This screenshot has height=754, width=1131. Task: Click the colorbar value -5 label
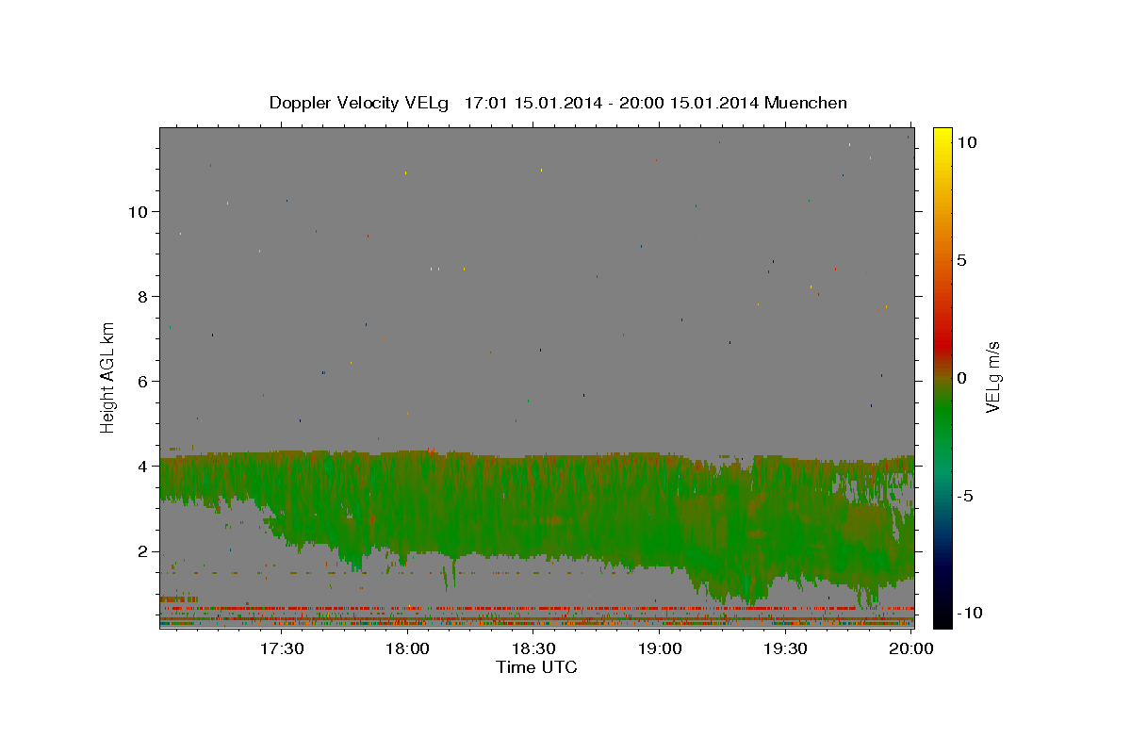point(965,496)
